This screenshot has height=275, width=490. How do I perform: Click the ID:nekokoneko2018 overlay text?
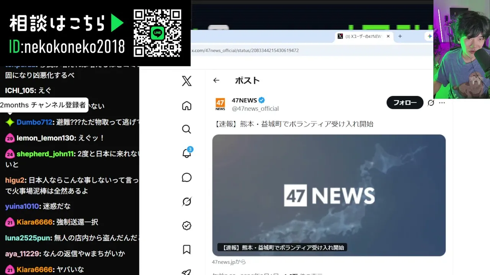click(67, 46)
